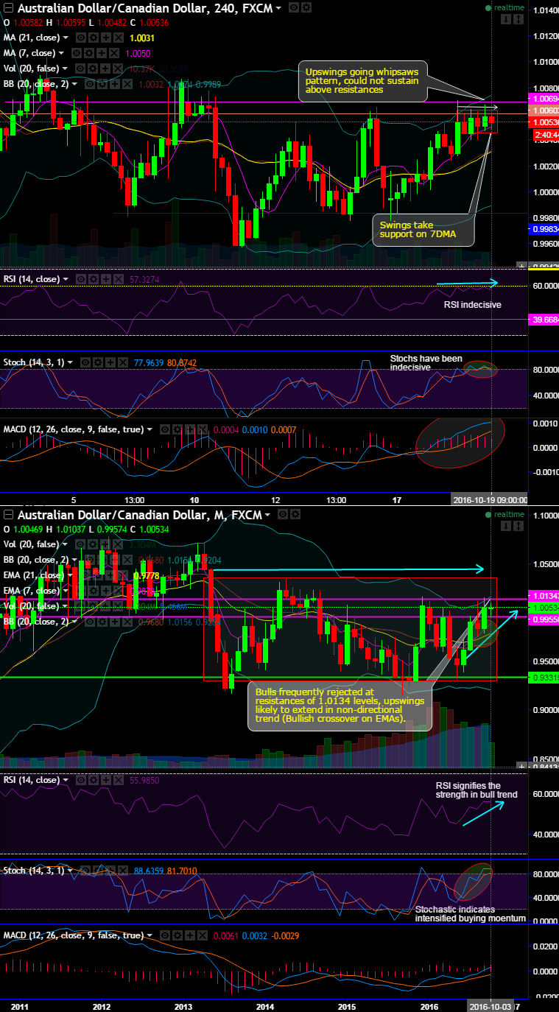Open top BB (20, close, 2) dropdown arrow
The image size is (559, 1012).
tap(74, 84)
